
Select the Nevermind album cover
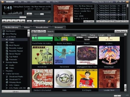point(64,55)
